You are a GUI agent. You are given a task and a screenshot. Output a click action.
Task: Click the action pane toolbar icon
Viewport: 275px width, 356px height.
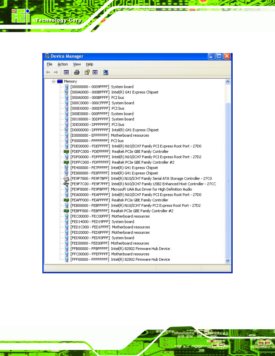point(95,72)
